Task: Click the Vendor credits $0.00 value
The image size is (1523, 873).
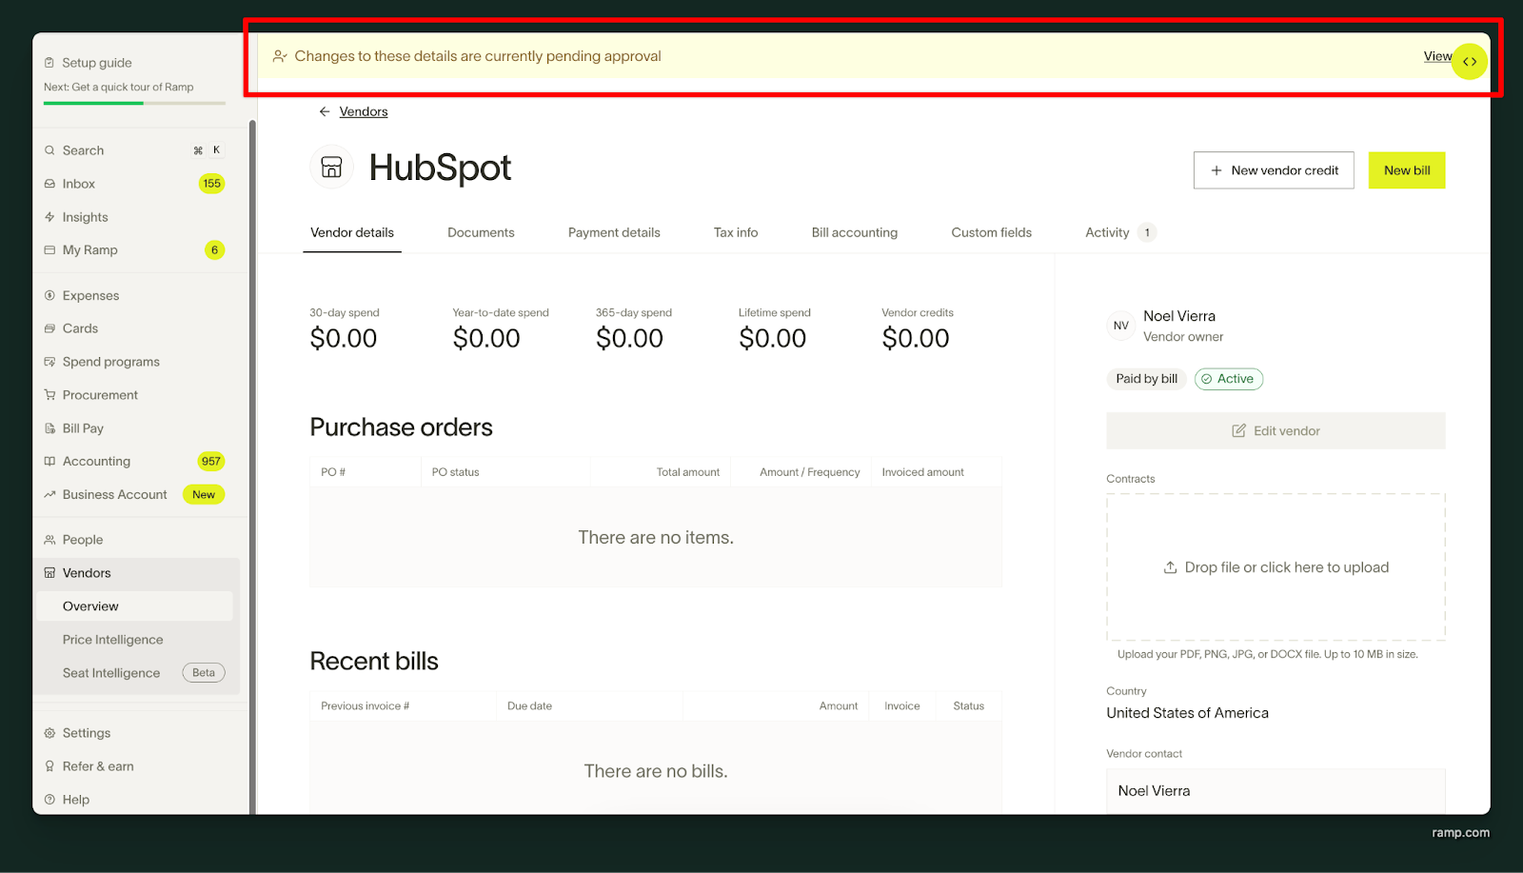Action: (x=916, y=339)
